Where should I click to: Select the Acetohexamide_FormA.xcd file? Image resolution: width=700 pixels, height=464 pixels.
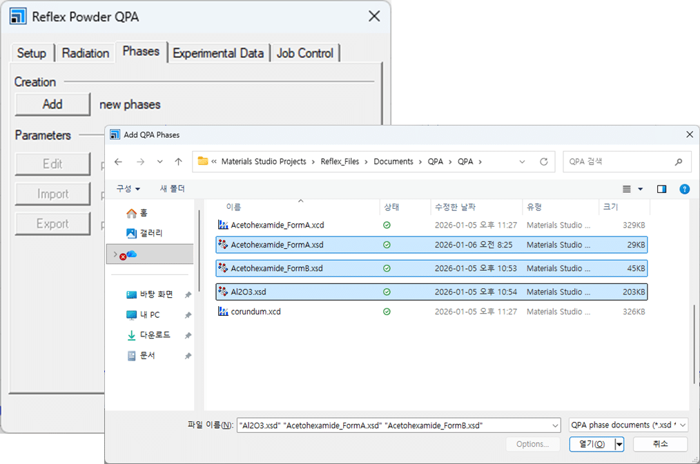[x=431, y=225]
